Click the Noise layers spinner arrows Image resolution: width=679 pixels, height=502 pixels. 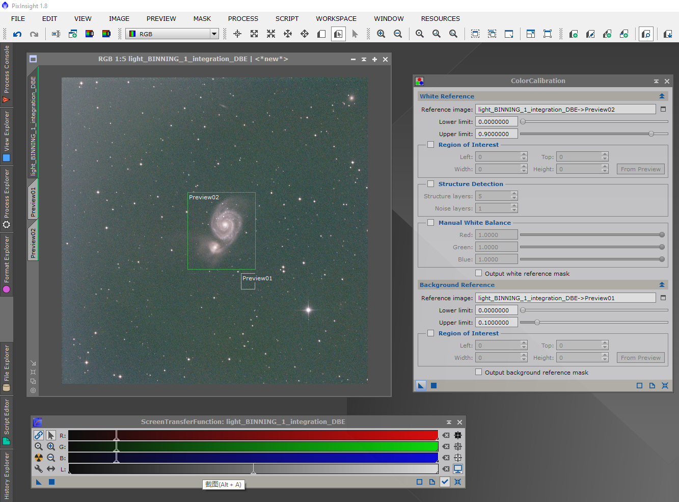514,208
